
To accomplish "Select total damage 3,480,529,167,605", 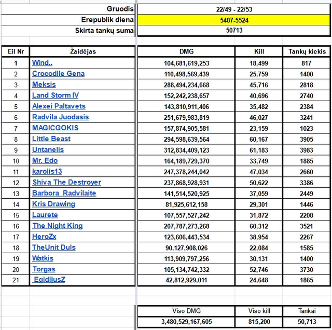I will (186, 322).
